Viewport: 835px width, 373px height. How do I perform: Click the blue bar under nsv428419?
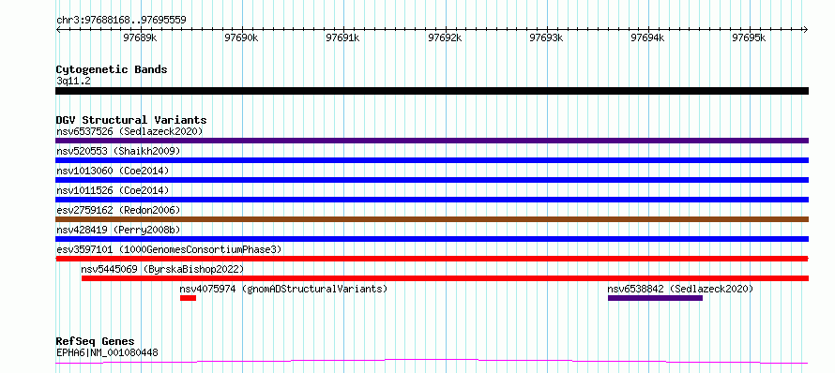(x=432, y=239)
